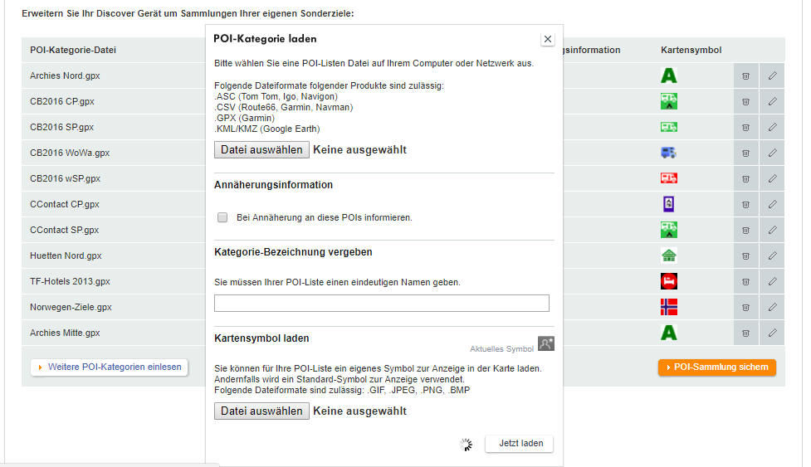Viewport: 811px width, 467px height.
Task: Click the current symbol placeholder icon
Action: [545, 344]
